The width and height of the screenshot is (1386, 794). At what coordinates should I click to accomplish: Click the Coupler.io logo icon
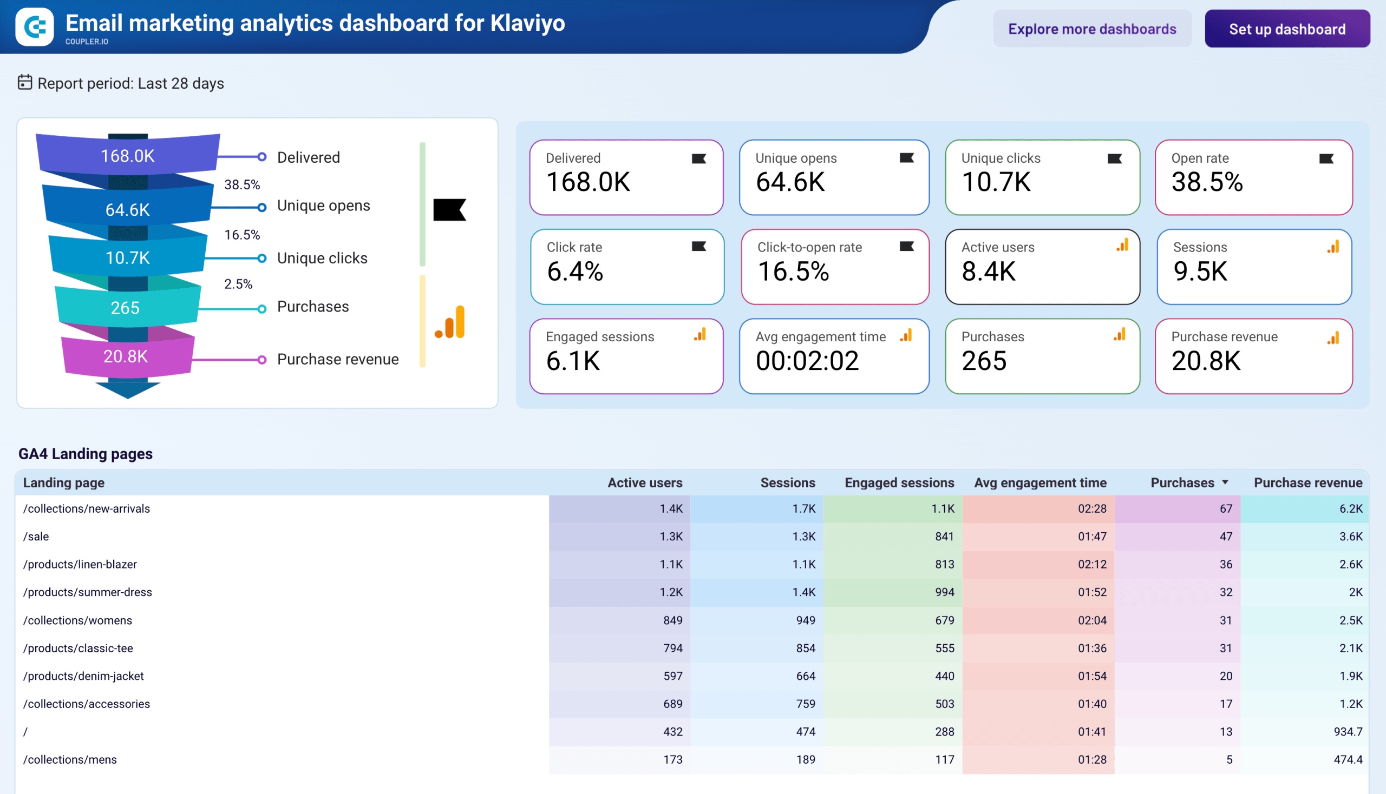(35, 27)
